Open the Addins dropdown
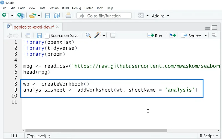The height and width of the screenshot is (139, 222). click(160, 16)
